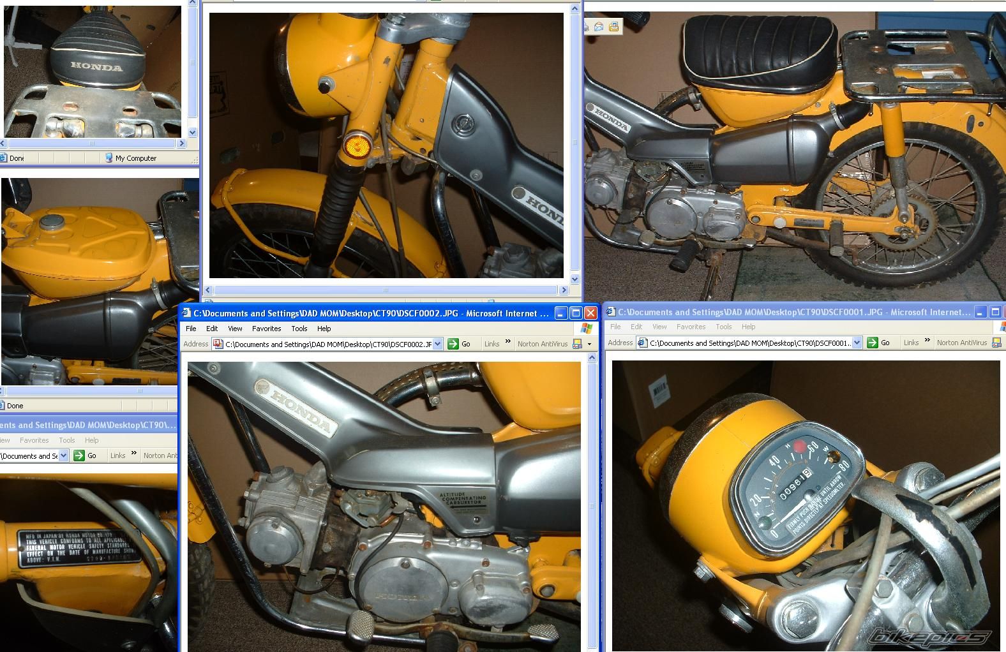Click the Mail envelope icon in top-right window
Image resolution: width=1006 pixels, height=652 pixels.
[599, 27]
